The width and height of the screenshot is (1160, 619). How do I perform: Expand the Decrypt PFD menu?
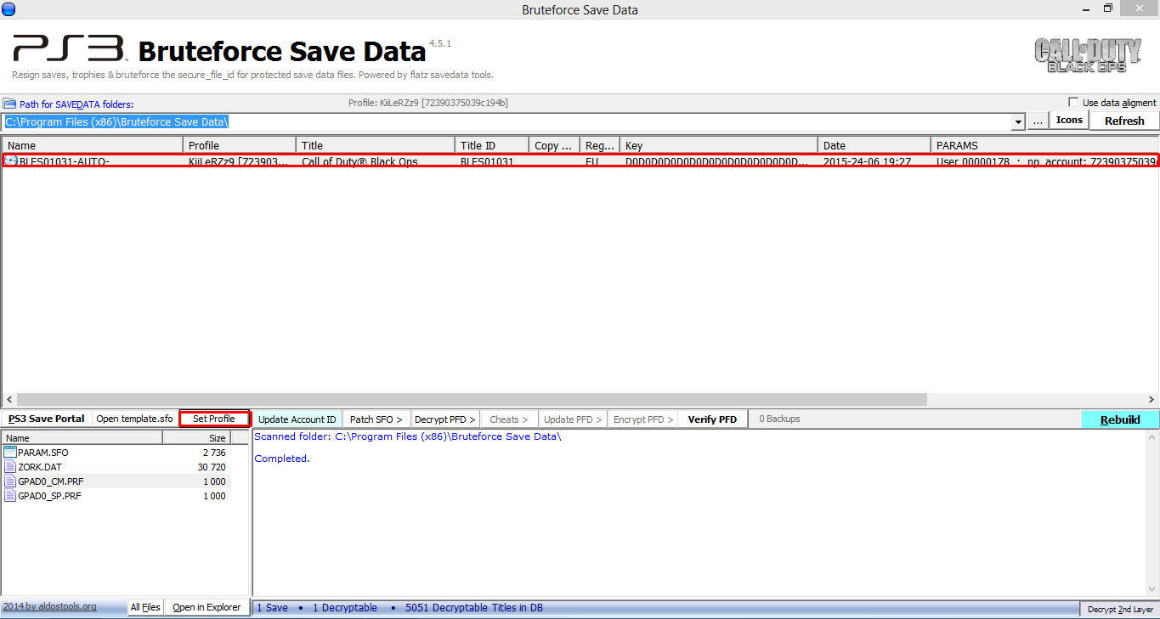point(445,419)
